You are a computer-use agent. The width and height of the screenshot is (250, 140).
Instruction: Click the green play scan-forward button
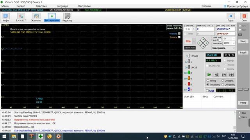pyautogui.click(x=209, y=75)
